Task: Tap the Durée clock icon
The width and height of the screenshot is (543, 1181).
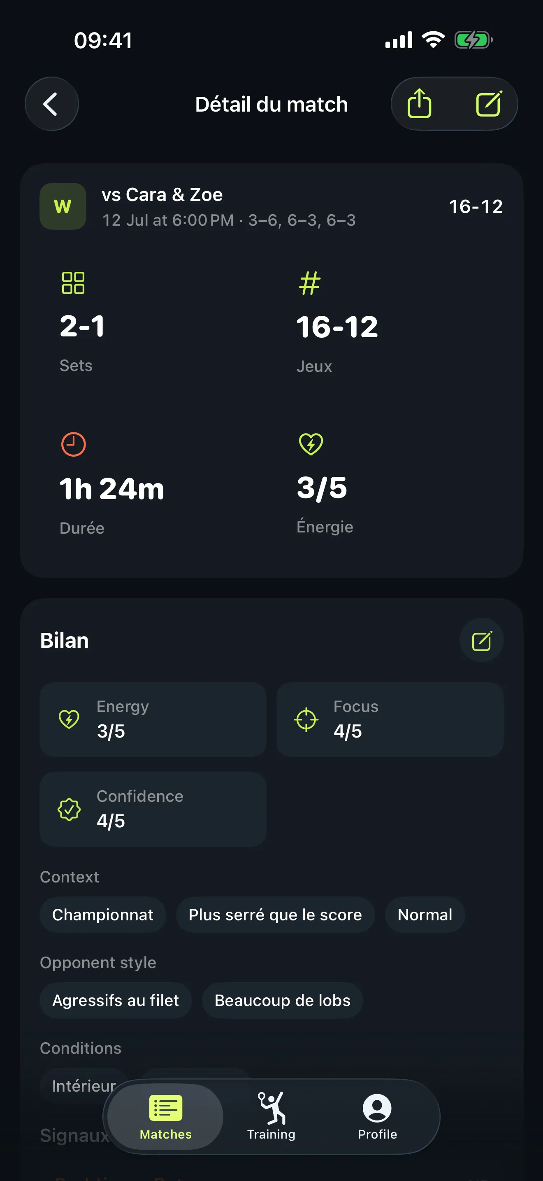Action: coord(73,444)
